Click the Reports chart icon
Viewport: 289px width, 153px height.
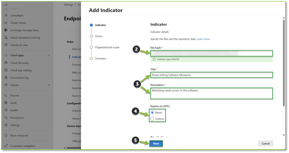pos(6,96)
